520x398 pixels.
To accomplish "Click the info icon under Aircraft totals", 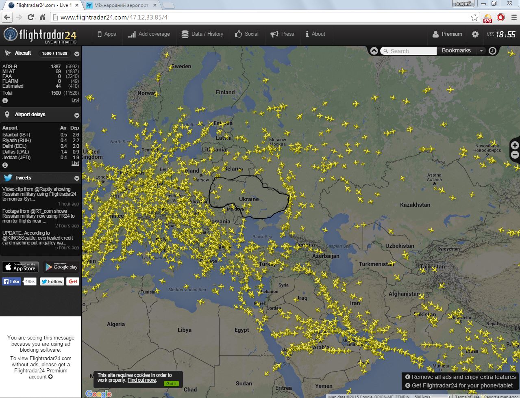I will (5, 100).
